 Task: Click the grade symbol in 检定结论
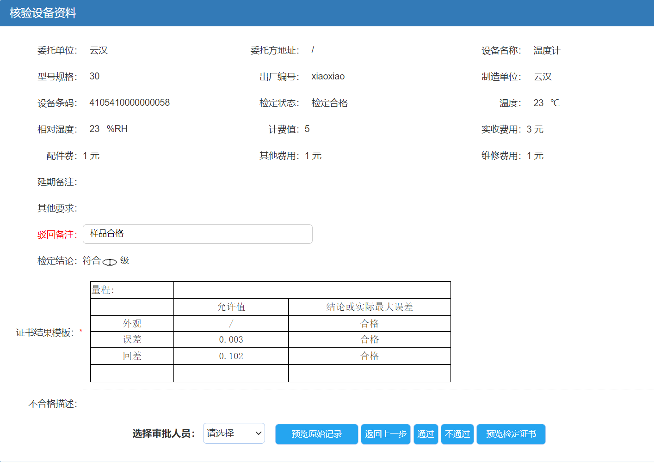[x=110, y=262]
